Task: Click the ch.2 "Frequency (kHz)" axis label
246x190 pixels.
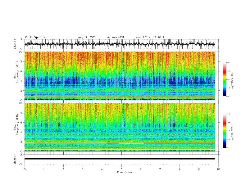Action: (x=17, y=124)
